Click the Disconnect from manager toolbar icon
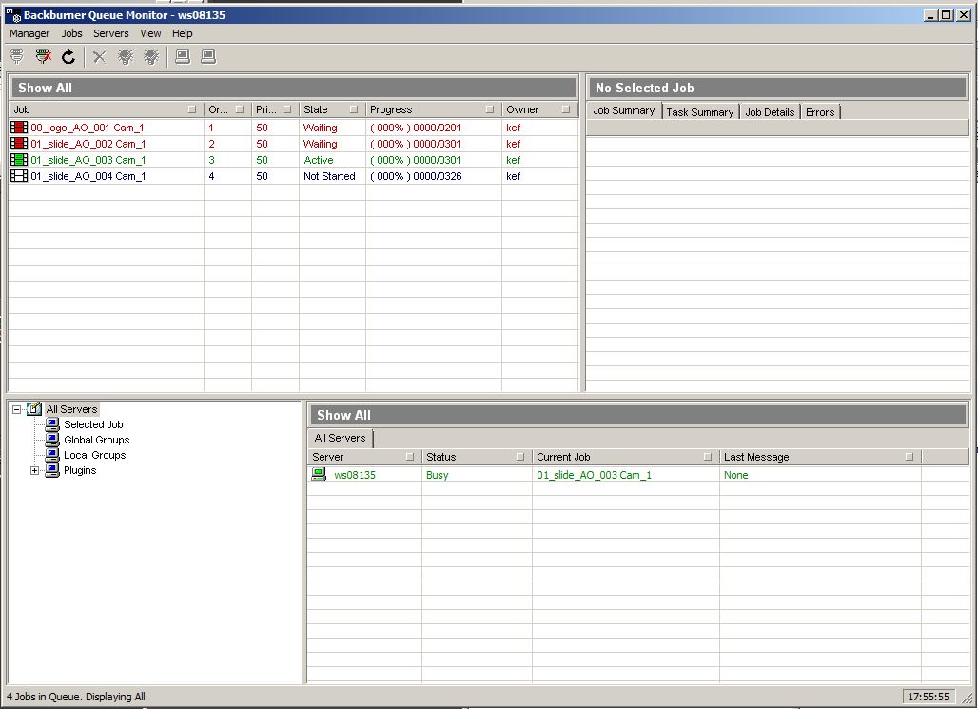Screen dimensions: 978x709 (x=43, y=57)
